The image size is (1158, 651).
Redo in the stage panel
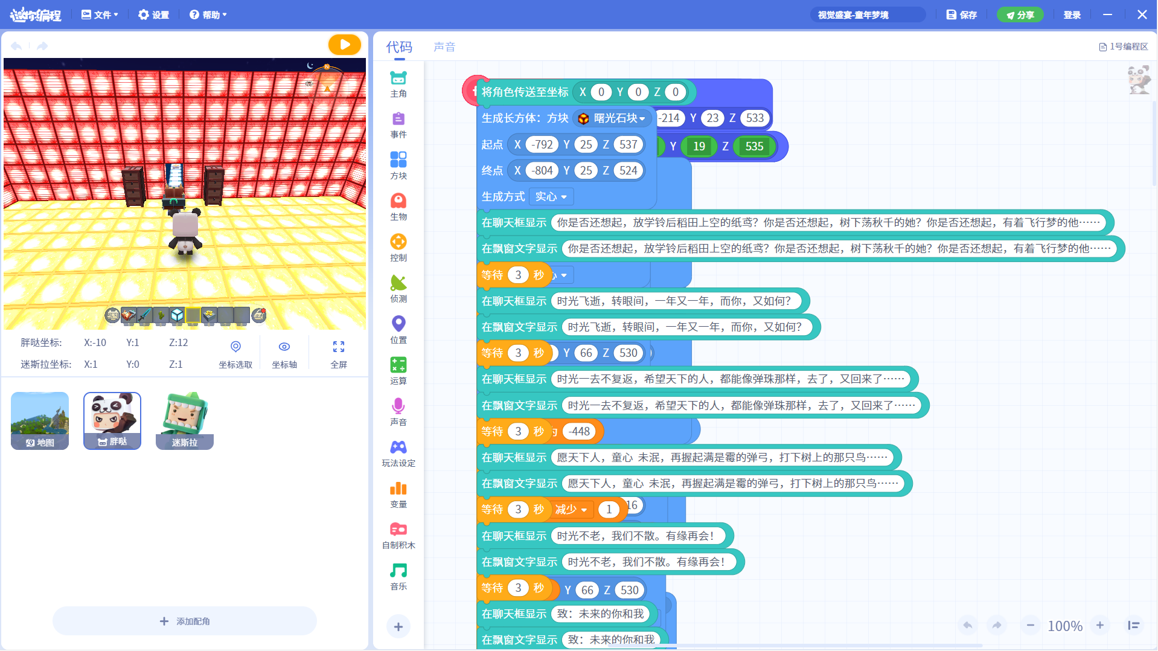[42, 46]
